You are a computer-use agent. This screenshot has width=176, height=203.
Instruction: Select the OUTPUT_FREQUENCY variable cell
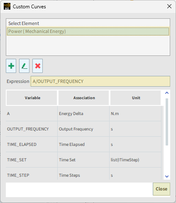coord(32,129)
